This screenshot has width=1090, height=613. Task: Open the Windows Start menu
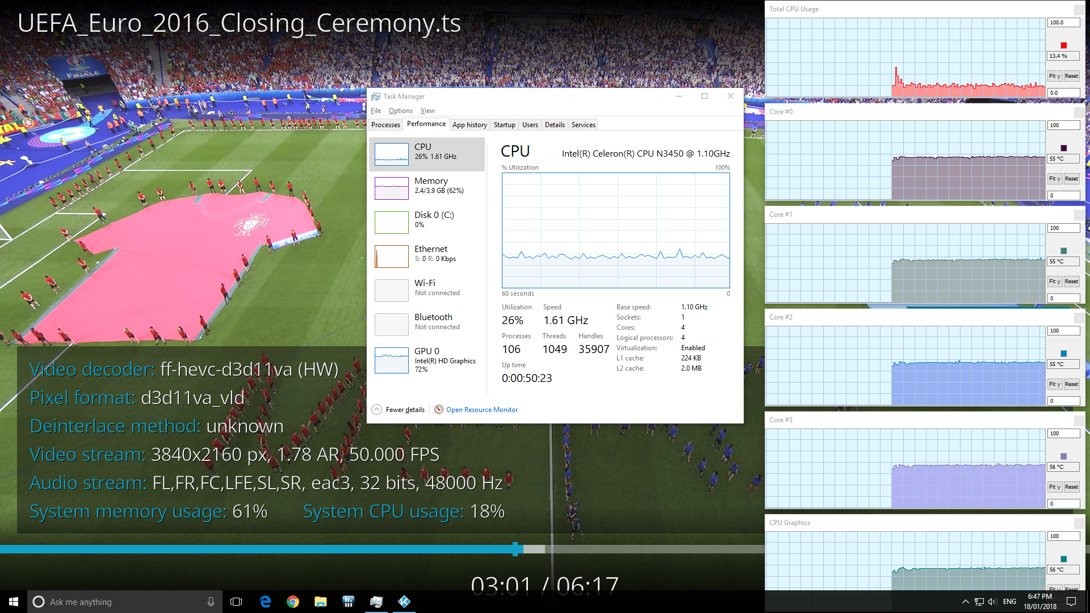(x=14, y=602)
